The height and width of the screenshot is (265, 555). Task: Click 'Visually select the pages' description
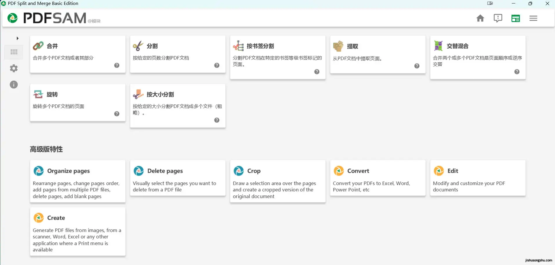[x=174, y=186]
